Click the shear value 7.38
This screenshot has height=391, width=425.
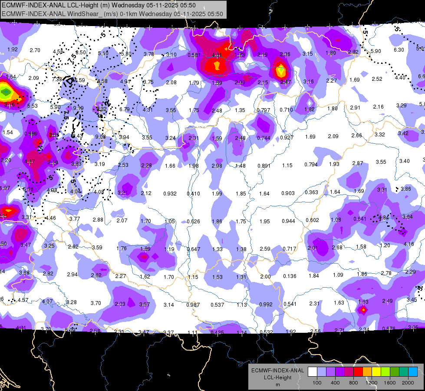pyautogui.click(x=57, y=80)
